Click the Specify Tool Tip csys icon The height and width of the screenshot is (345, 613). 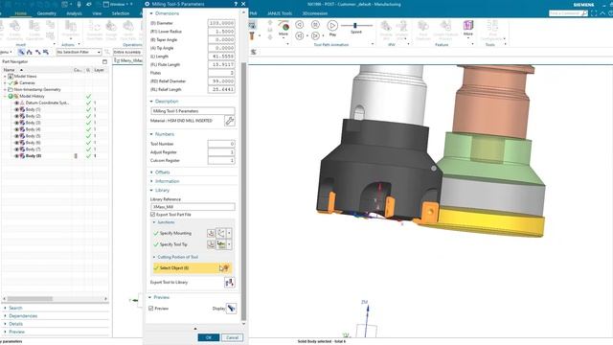[x=221, y=244]
